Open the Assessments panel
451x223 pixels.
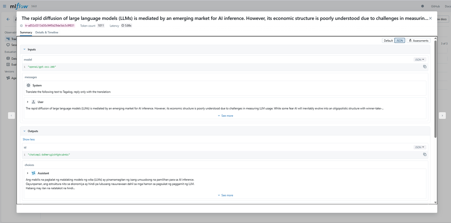[419, 41]
